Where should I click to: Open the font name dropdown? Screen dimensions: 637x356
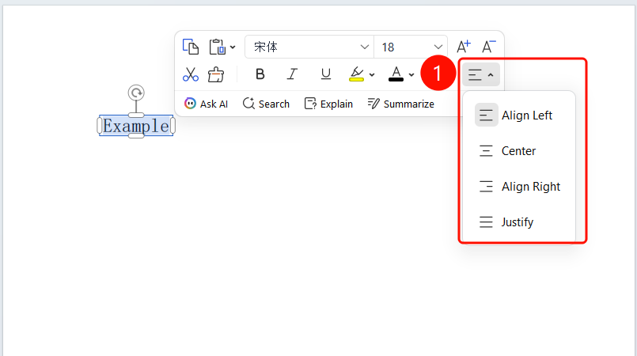pos(309,47)
